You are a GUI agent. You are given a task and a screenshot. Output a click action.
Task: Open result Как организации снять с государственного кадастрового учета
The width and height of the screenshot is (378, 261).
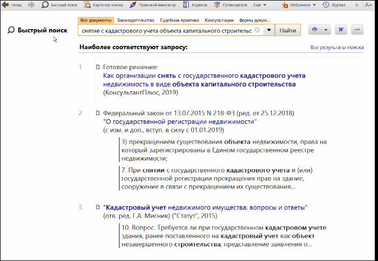tap(204, 80)
